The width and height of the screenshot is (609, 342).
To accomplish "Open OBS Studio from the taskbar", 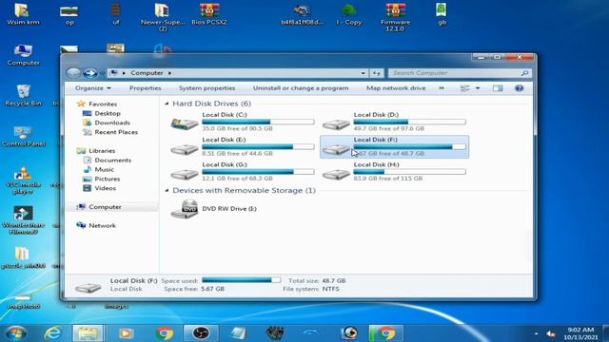I will coord(201,333).
